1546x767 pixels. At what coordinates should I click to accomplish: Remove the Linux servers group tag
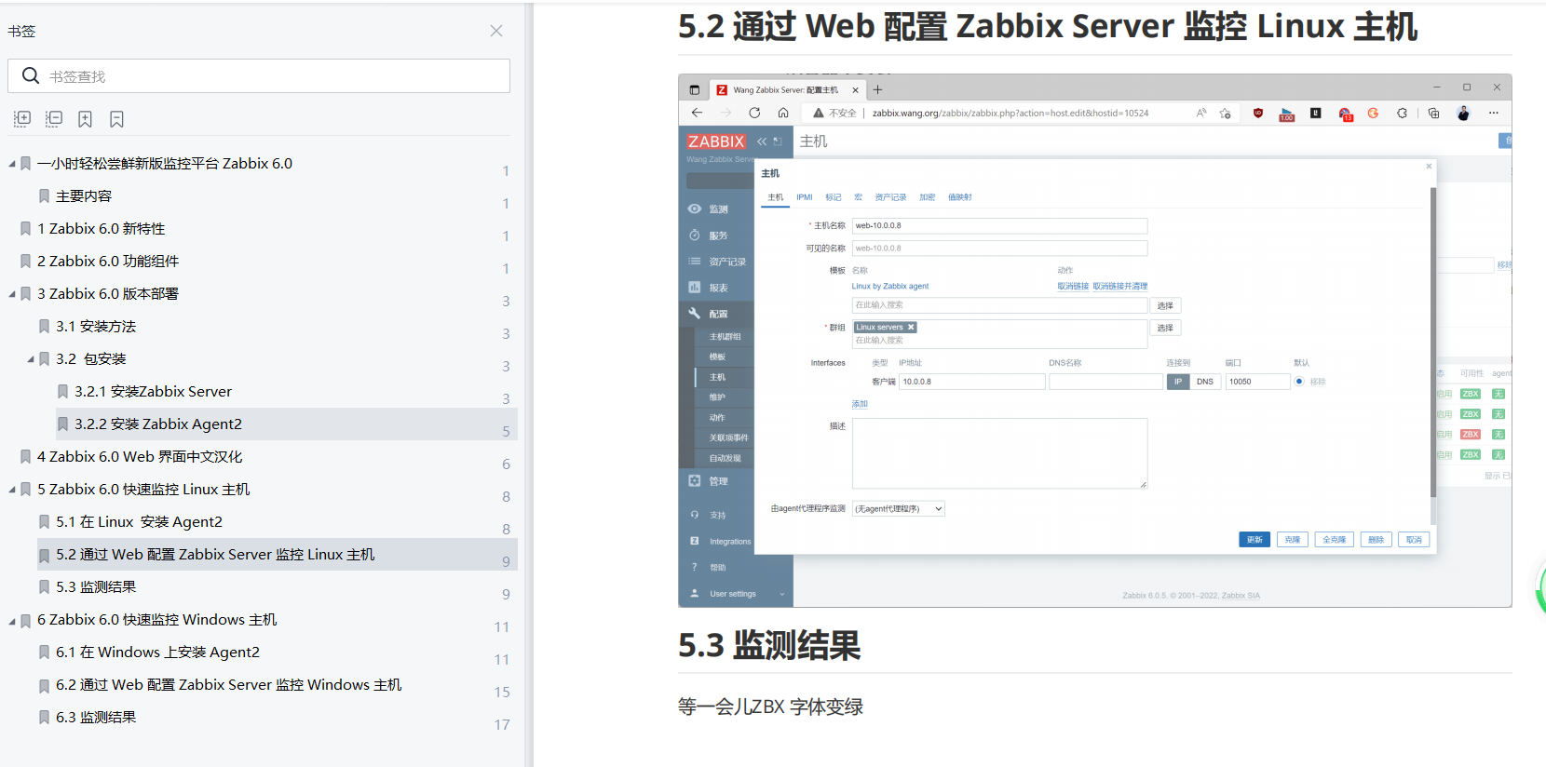tap(911, 328)
